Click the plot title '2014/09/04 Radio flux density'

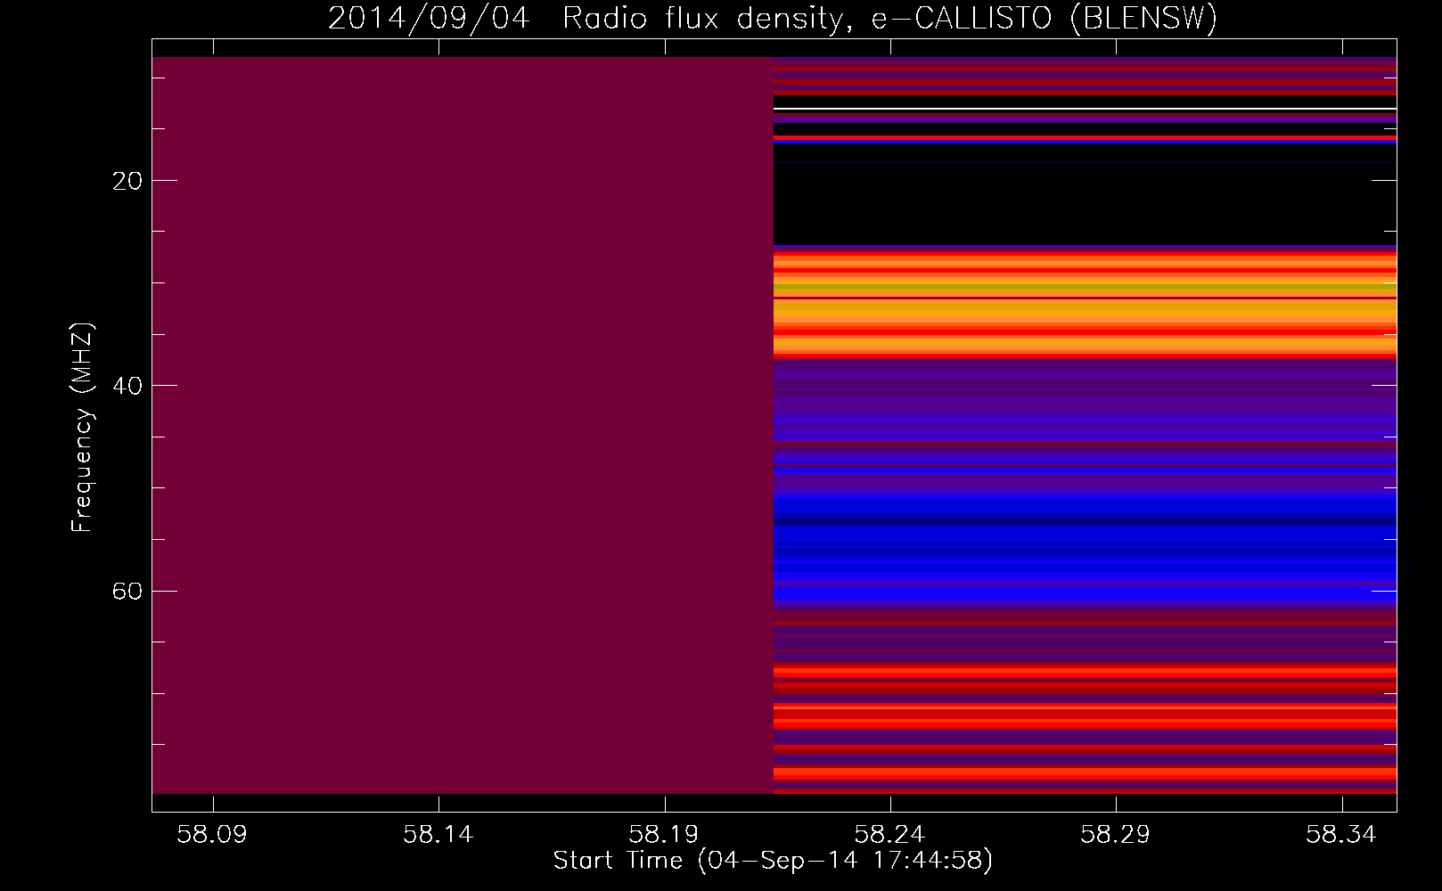(x=586, y=19)
